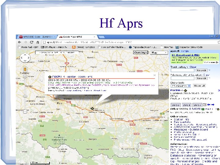Click the F6KPH-4 station marker on the map
220x165 pixels.
point(92,108)
